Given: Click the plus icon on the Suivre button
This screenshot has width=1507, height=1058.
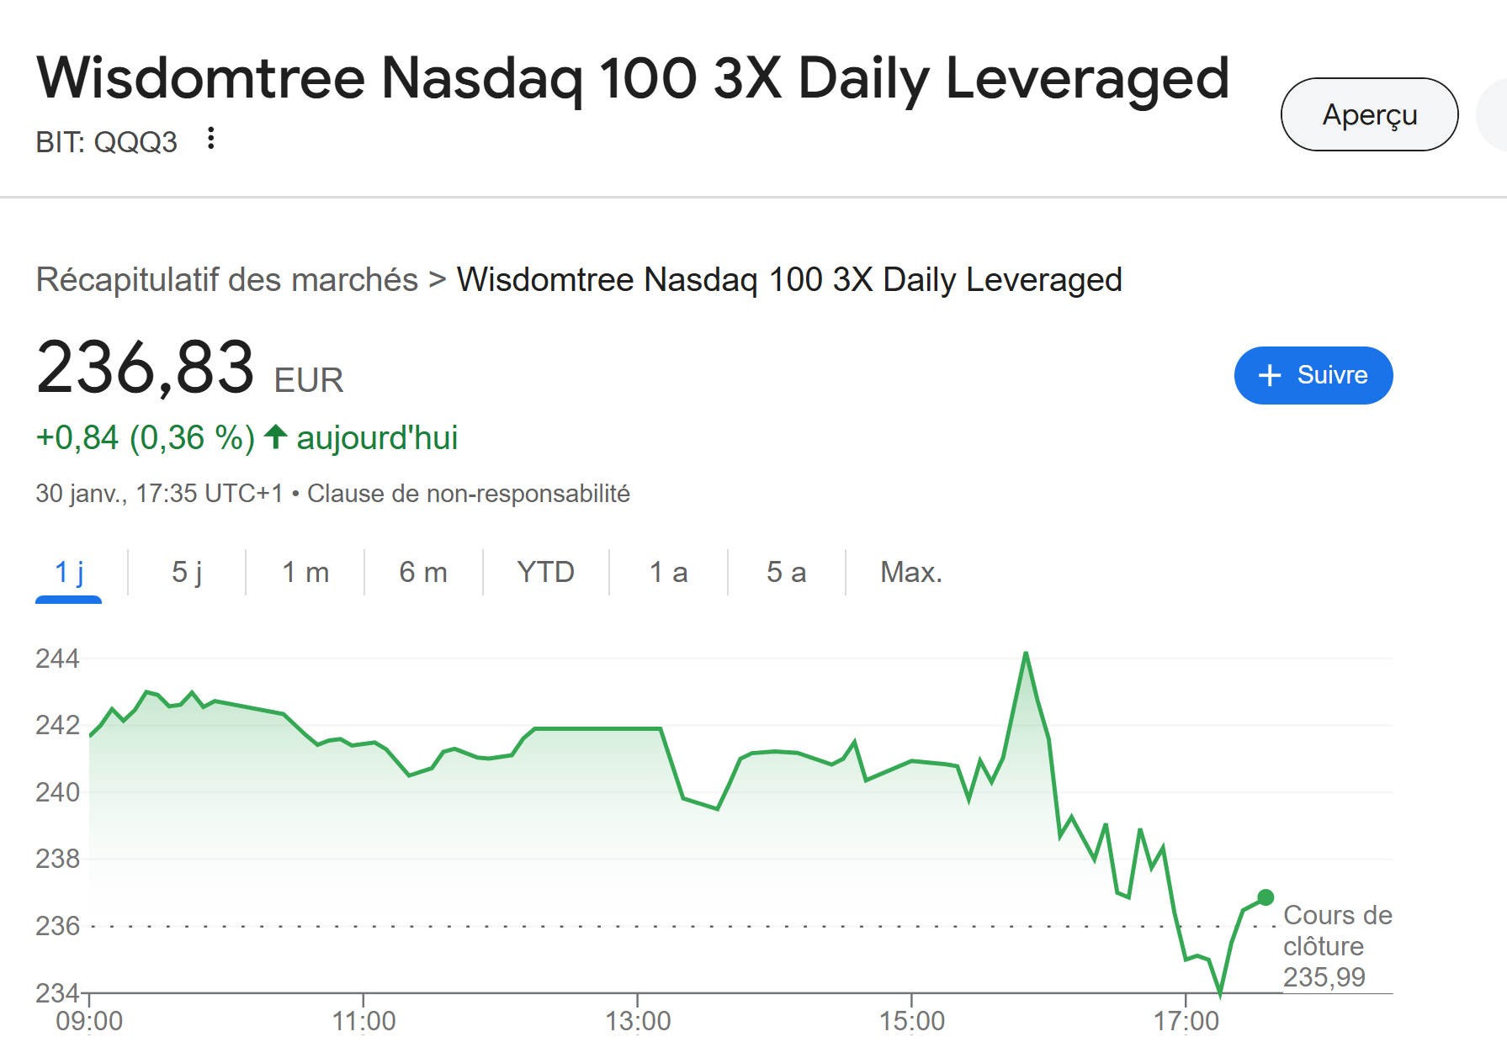Looking at the screenshot, I should pyautogui.click(x=1270, y=375).
